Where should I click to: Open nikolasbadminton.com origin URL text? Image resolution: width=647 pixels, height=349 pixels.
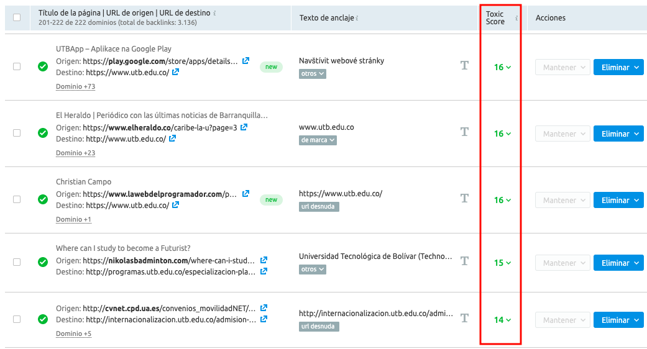[x=168, y=260]
